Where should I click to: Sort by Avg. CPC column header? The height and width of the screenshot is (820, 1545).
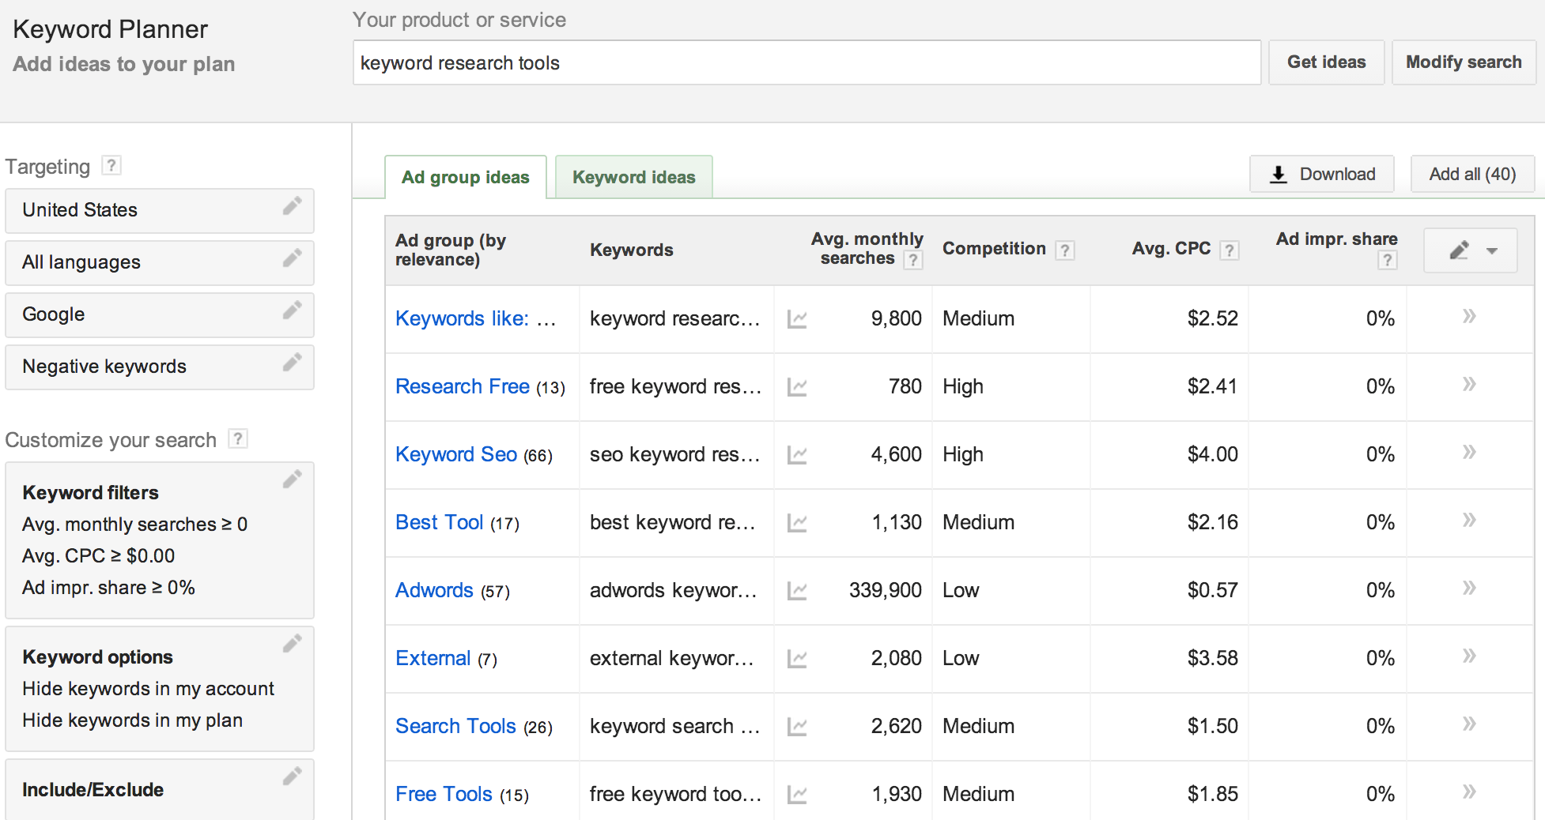[x=1171, y=249]
